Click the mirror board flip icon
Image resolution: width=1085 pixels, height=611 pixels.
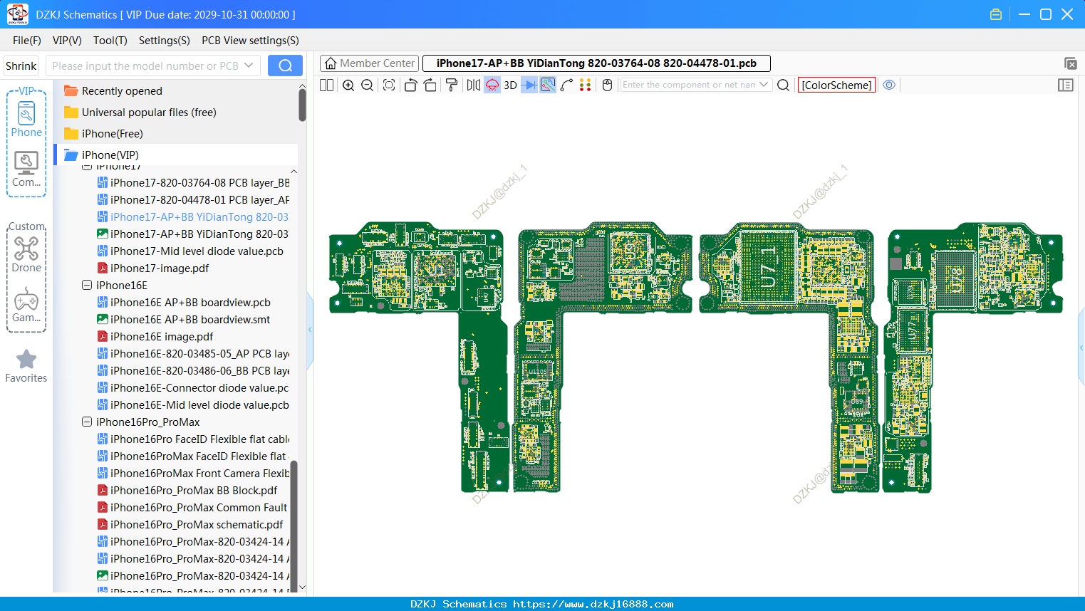[x=473, y=85]
